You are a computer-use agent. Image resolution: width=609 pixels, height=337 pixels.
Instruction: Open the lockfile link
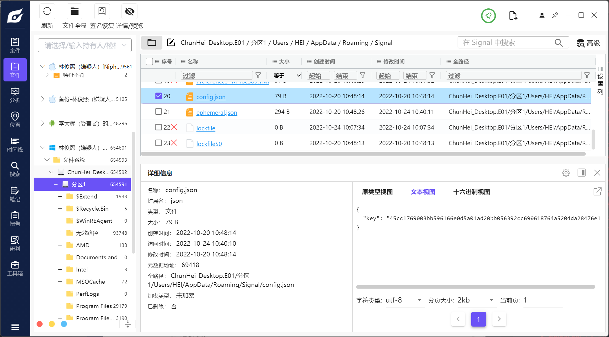206,128
